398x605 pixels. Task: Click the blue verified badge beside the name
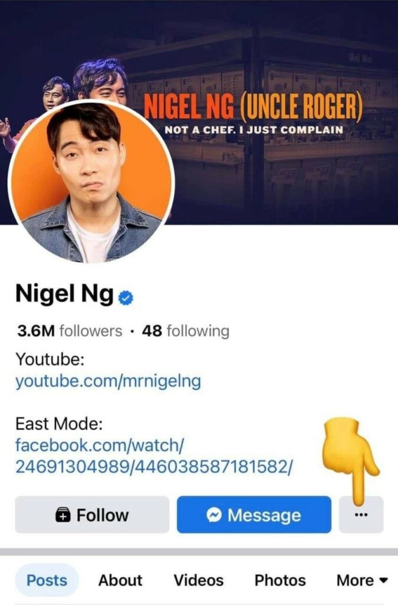pos(126,298)
